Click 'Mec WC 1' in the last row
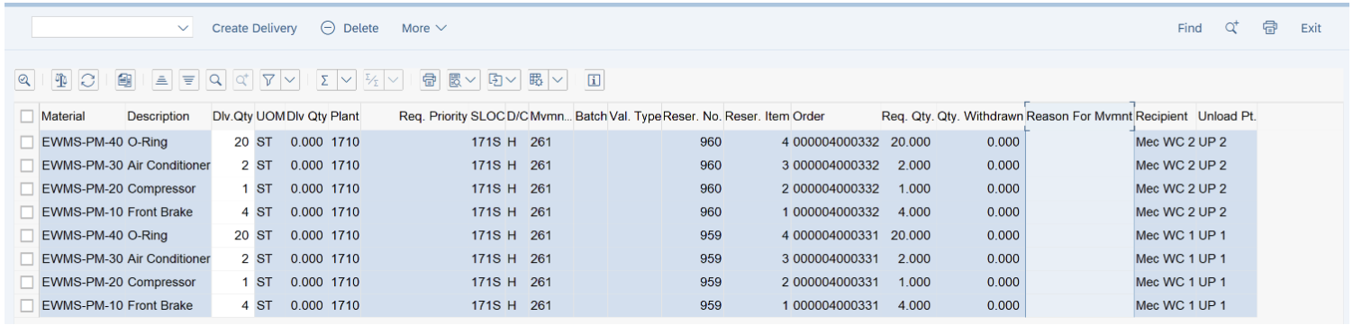The height and width of the screenshot is (325, 1353). (1163, 305)
